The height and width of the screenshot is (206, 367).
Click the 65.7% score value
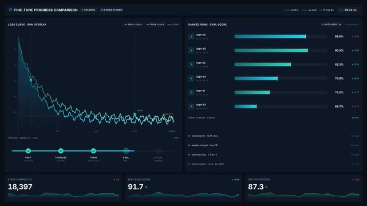[339, 106]
